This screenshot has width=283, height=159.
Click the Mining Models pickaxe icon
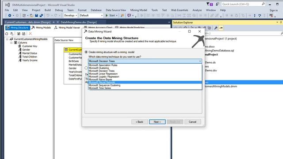point(33,27)
